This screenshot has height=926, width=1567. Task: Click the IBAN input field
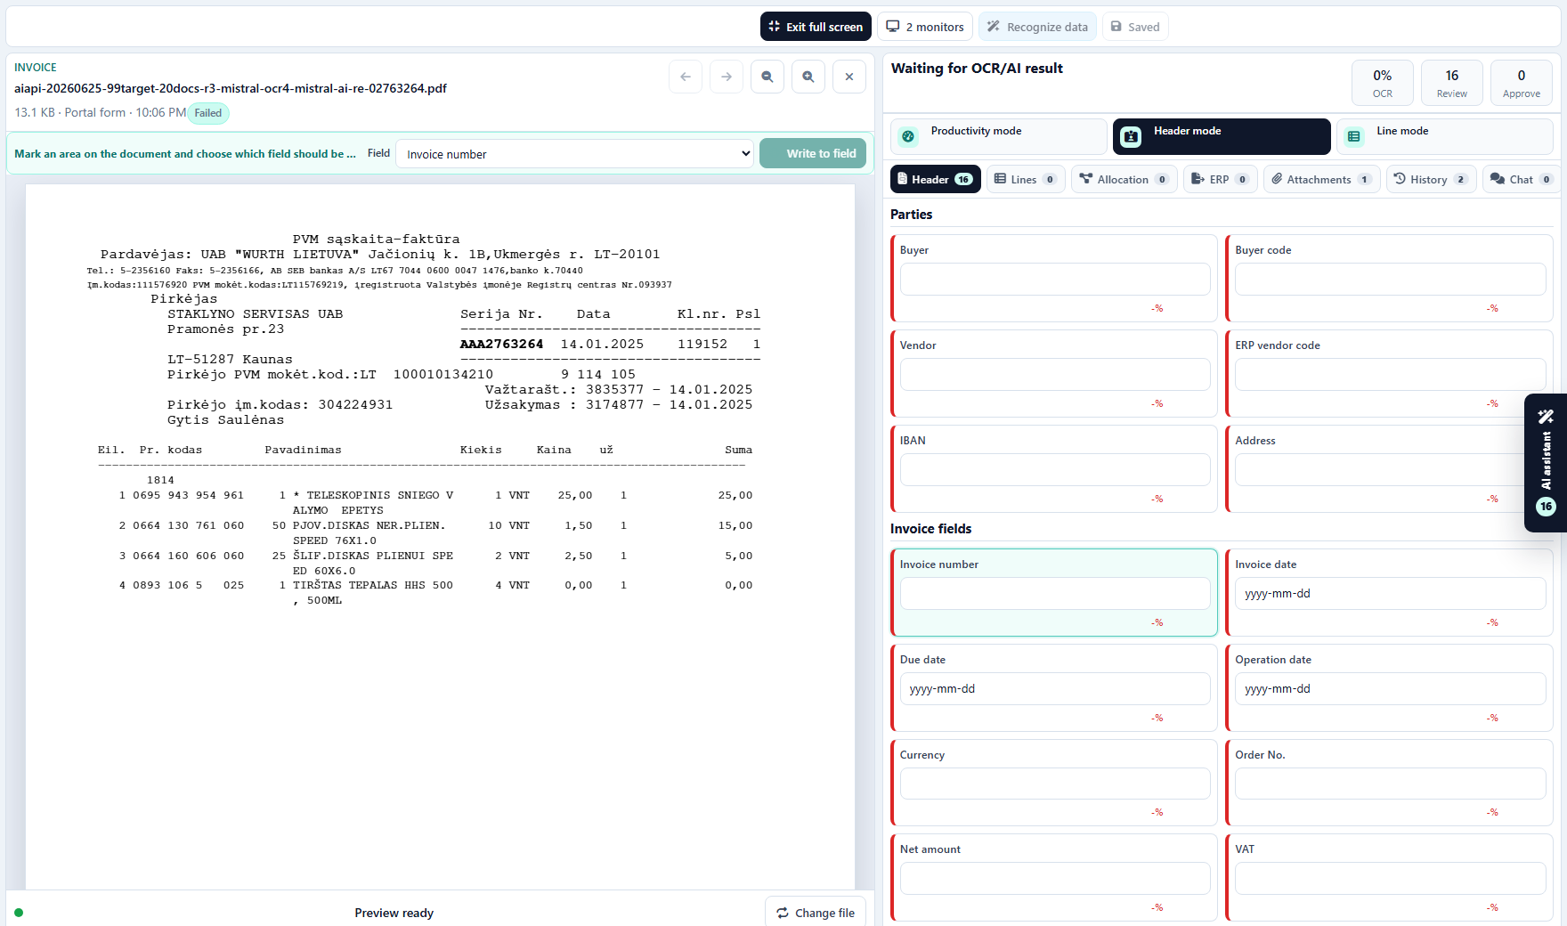click(x=1055, y=470)
